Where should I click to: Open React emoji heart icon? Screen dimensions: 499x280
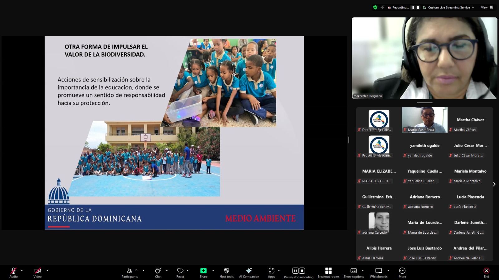click(x=180, y=271)
